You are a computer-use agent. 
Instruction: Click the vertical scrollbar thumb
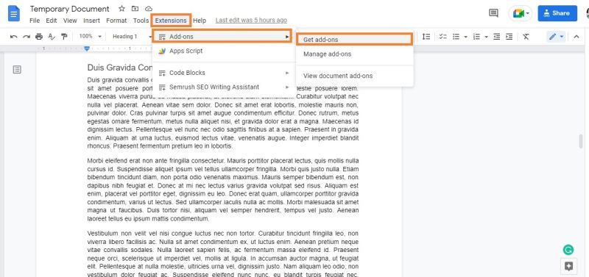(x=581, y=141)
